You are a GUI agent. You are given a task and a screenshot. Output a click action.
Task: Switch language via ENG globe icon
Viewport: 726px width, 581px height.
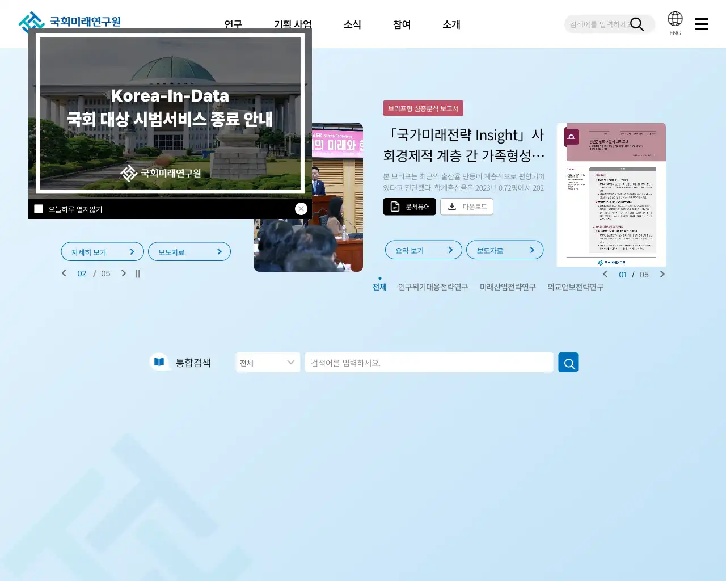675,23
